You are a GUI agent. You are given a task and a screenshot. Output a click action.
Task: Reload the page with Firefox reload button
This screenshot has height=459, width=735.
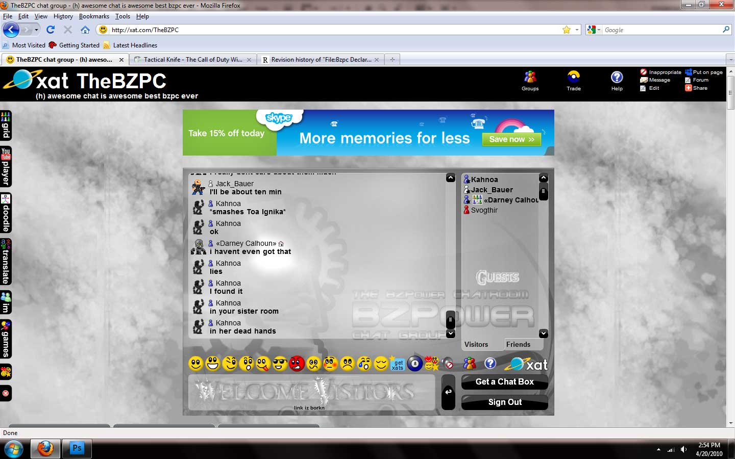point(51,30)
